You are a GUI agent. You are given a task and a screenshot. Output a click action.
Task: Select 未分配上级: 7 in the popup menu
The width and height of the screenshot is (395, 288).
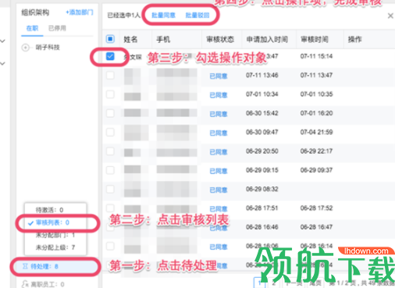point(55,247)
